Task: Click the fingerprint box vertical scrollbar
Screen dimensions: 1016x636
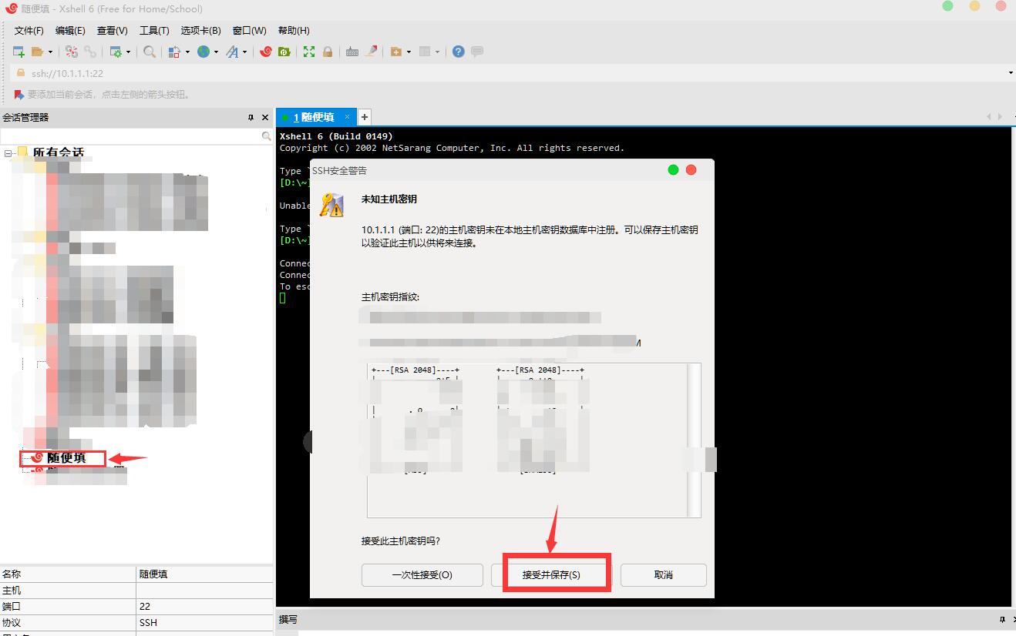Action: pos(694,440)
